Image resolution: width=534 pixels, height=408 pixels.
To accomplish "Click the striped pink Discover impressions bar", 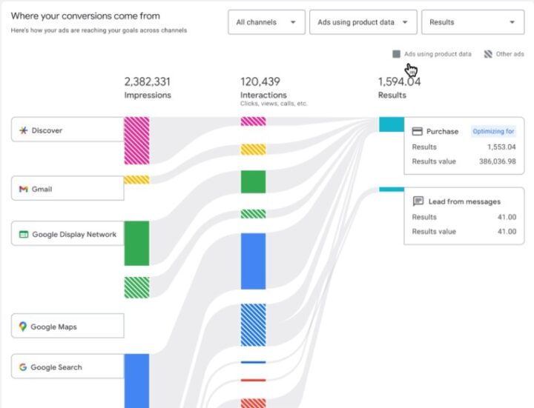I will (x=136, y=141).
